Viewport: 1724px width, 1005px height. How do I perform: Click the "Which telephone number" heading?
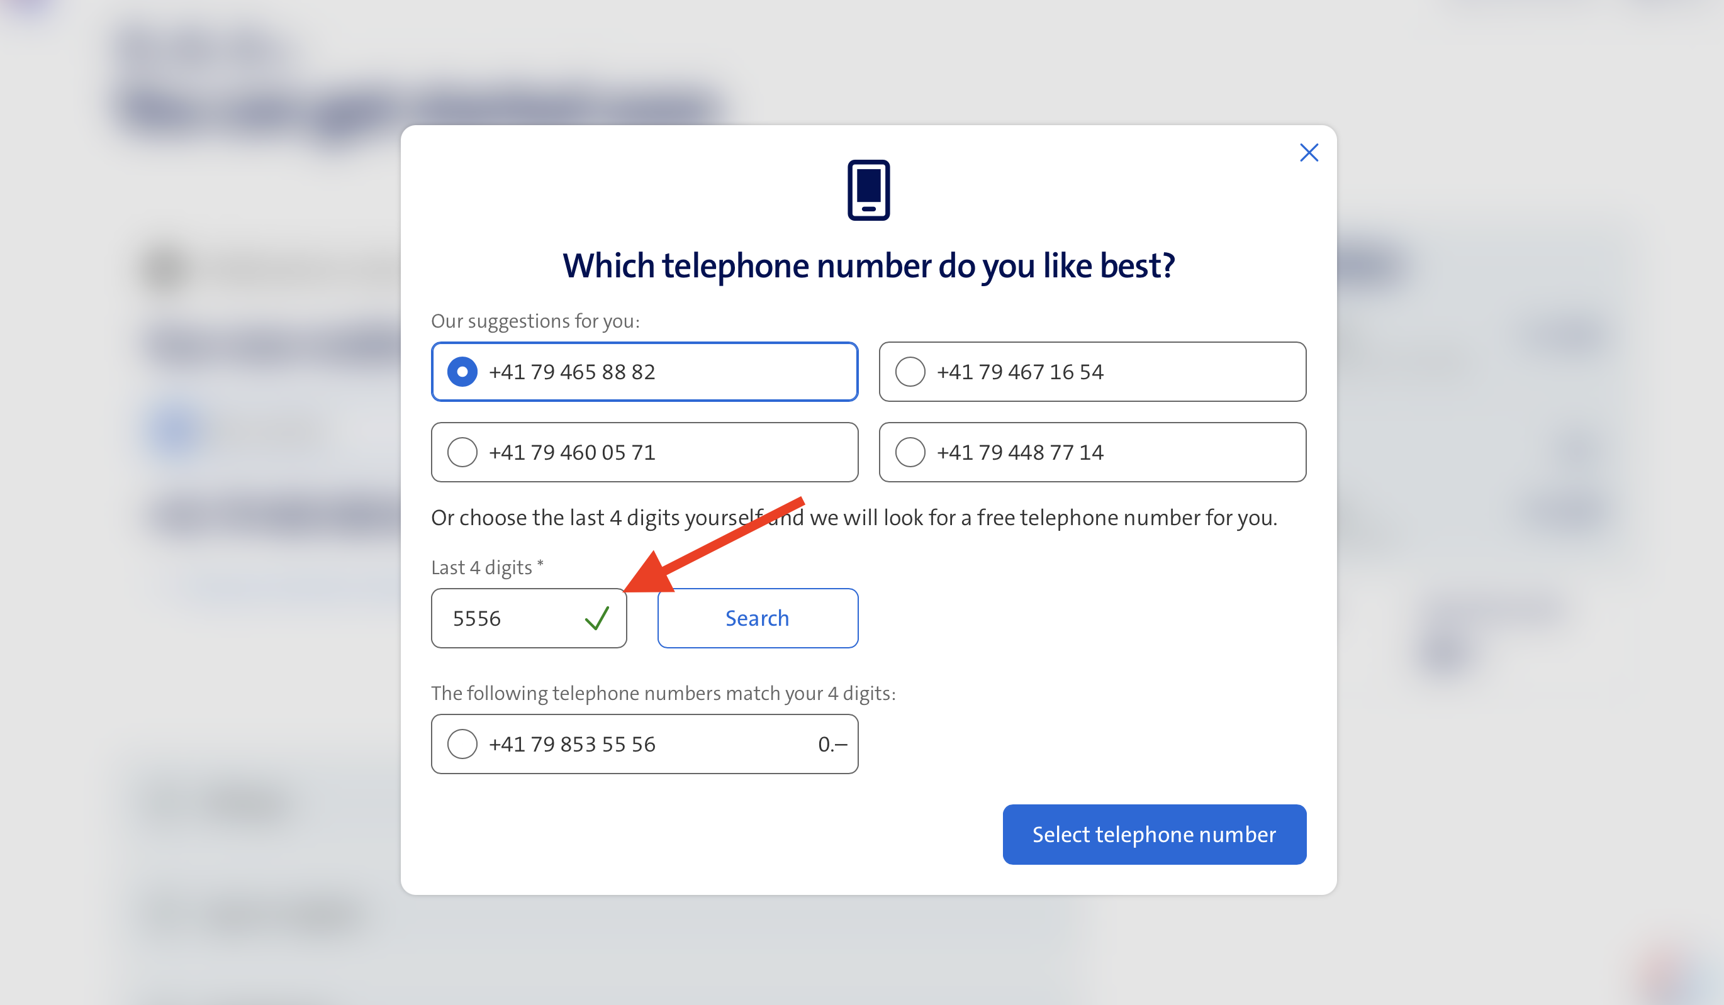(868, 265)
